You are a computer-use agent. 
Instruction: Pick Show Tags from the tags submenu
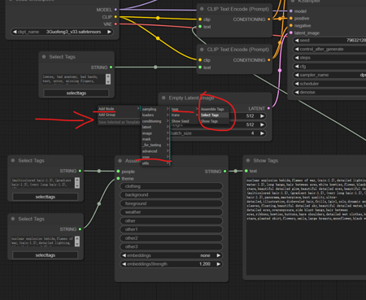[x=214, y=121]
